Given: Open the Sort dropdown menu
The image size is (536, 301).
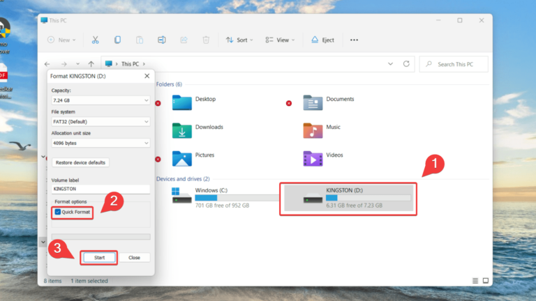Looking at the screenshot, I should tap(239, 40).
